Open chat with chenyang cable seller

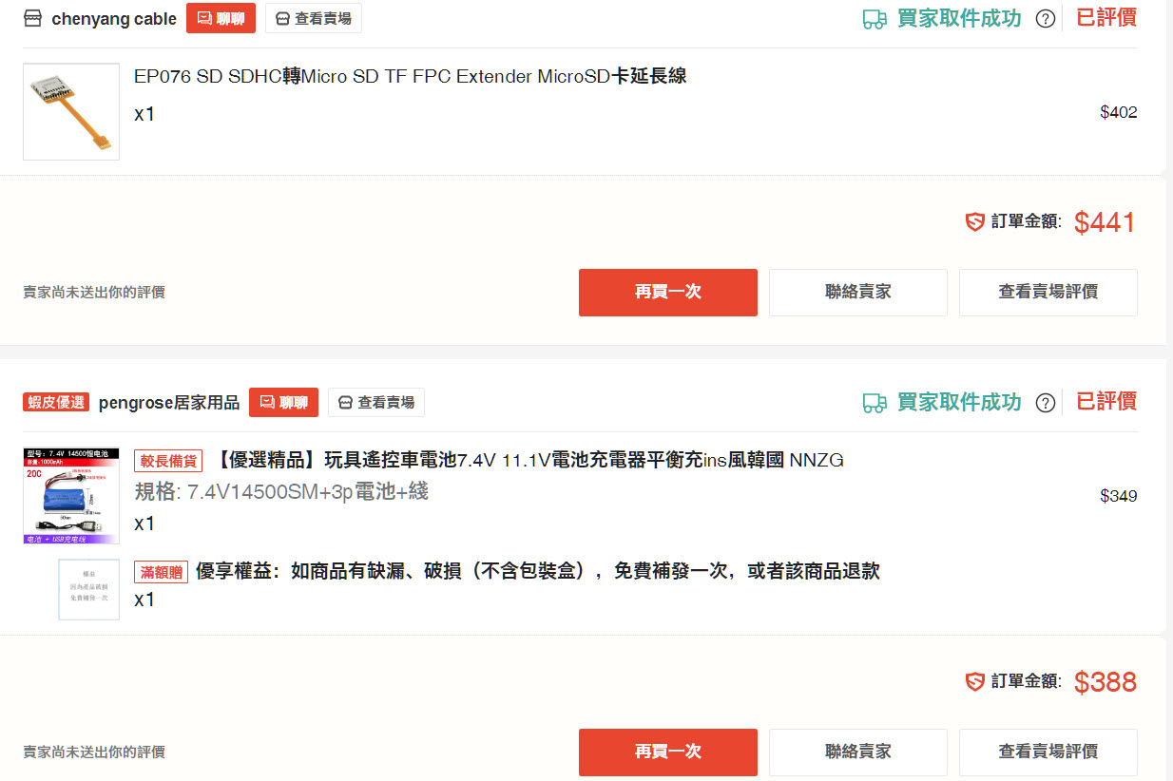tap(221, 19)
